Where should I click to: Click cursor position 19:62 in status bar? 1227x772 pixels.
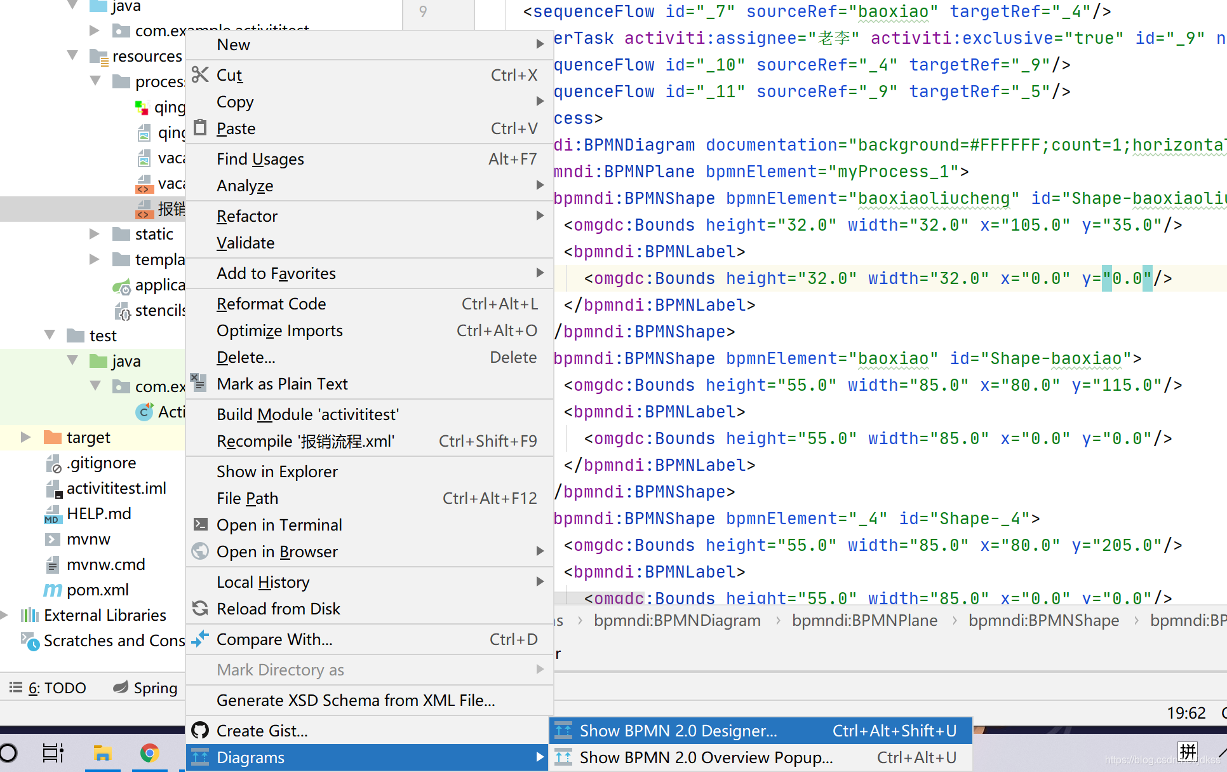(x=1186, y=713)
